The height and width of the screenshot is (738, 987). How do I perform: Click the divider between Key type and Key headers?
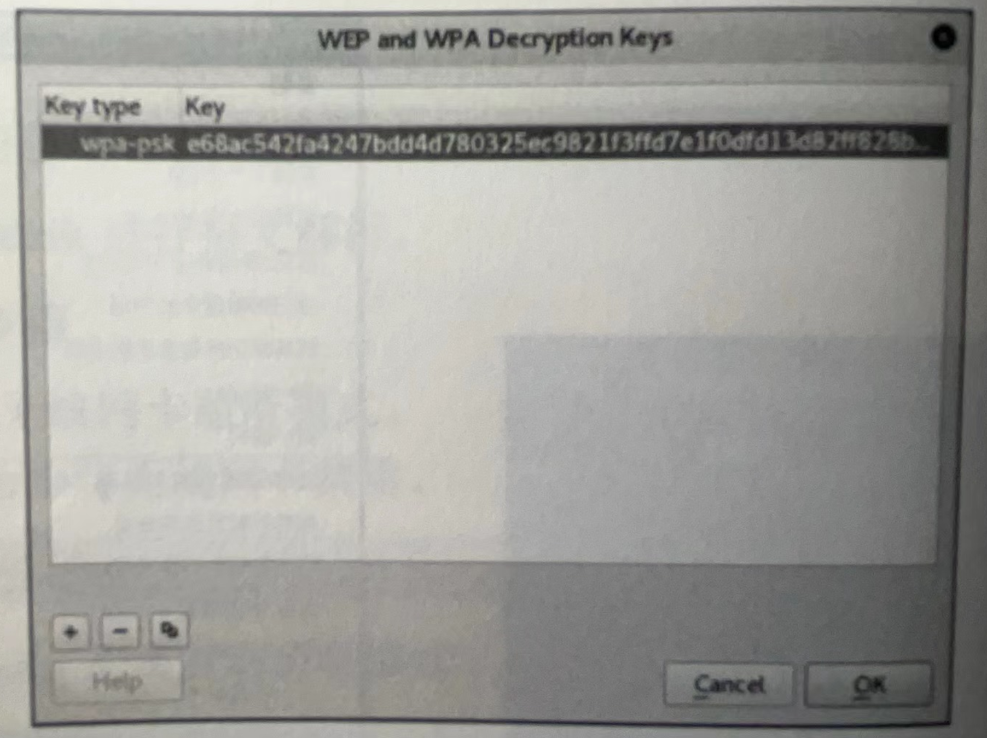176,107
